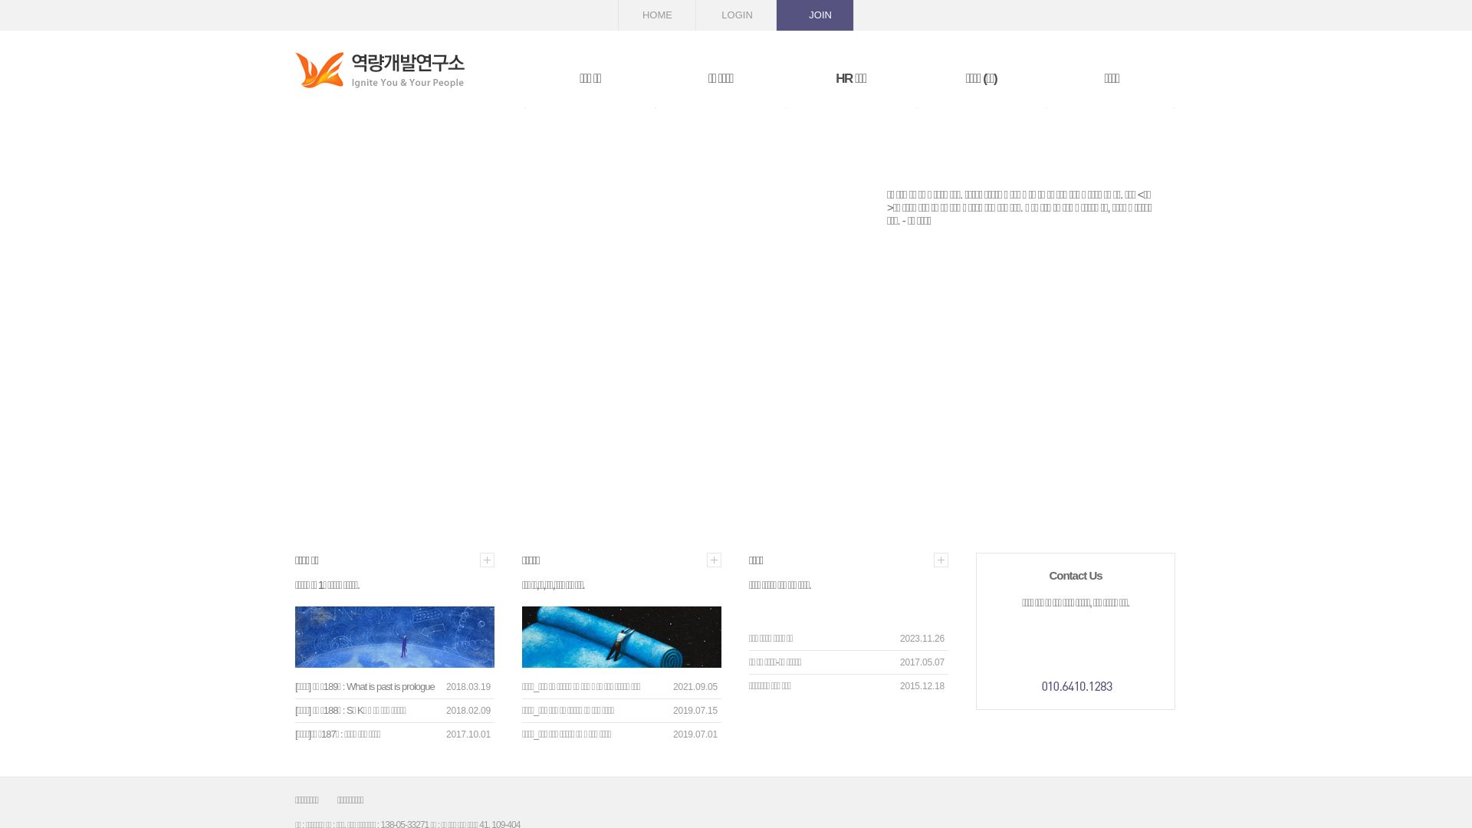Click the plus icon above the astronaut thumbnail

point(487,560)
